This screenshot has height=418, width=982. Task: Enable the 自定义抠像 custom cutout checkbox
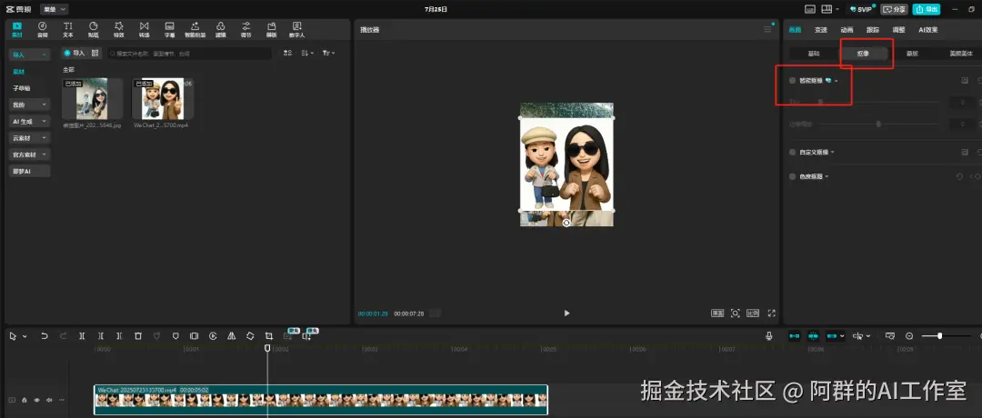pyautogui.click(x=792, y=152)
